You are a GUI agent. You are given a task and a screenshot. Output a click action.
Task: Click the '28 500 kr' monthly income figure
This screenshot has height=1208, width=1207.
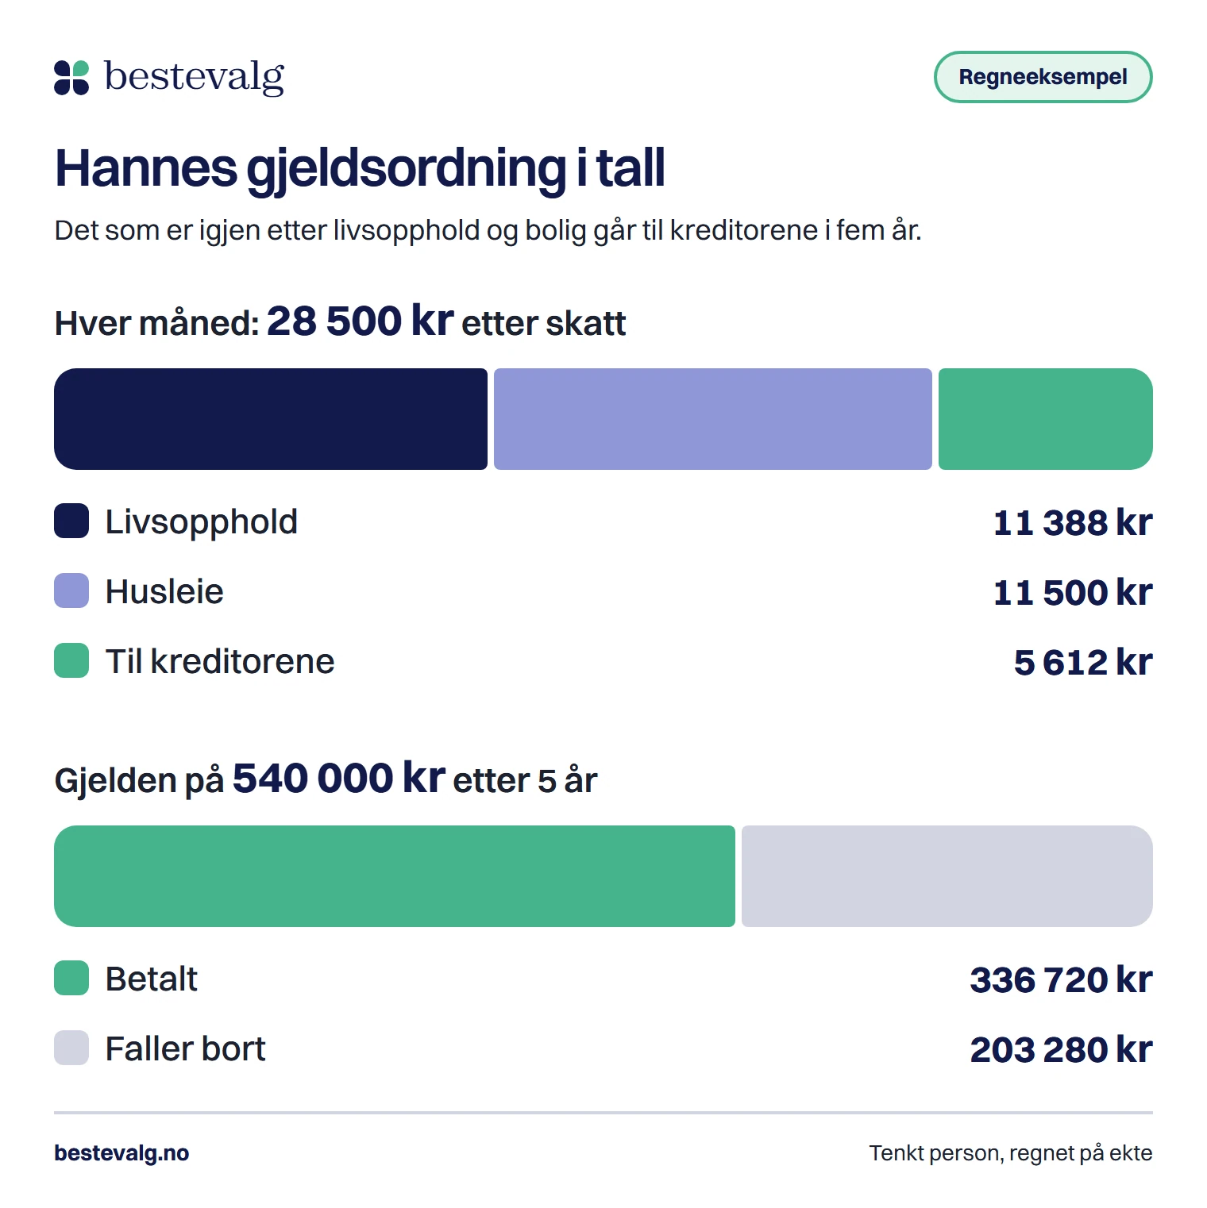coord(360,321)
